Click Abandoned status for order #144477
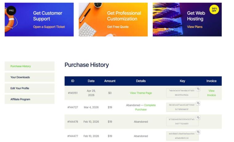This screenshot has height=142, width=234. click(141, 136)
